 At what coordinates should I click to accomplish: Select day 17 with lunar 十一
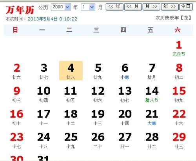click(44, 118)
